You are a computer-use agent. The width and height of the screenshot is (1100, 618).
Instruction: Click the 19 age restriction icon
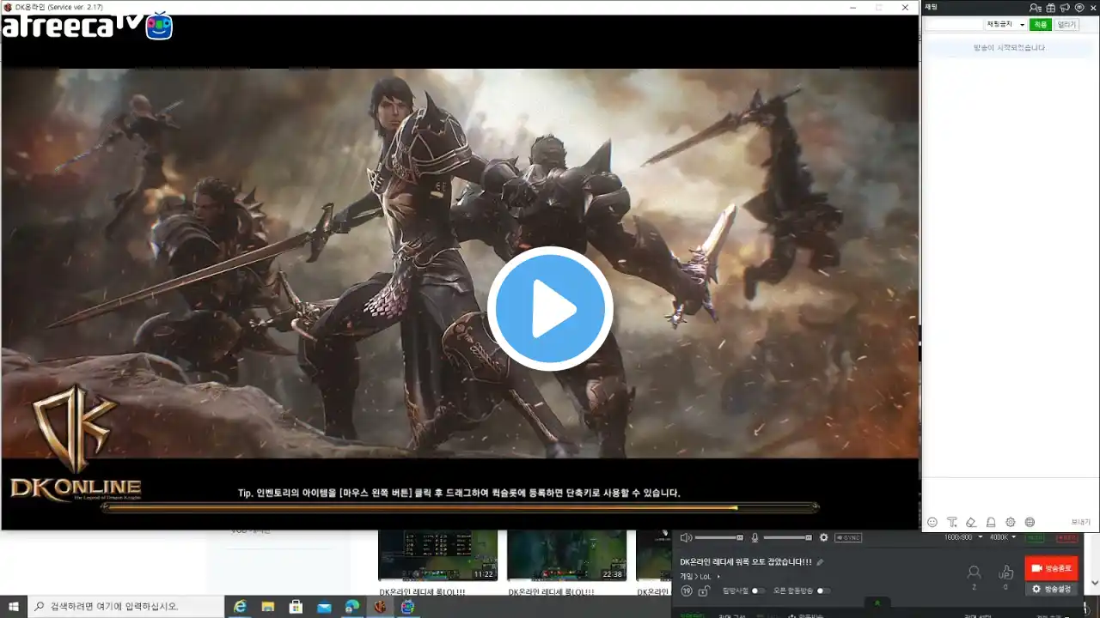tap(687, 591)
